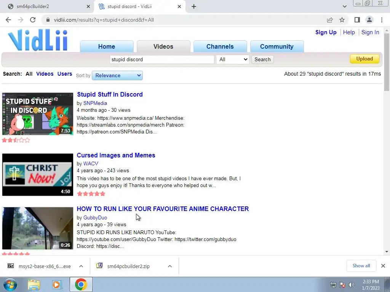Screen dimensions: 390x292
Task: Open the Community navigation tab
Action: [277, 46]
